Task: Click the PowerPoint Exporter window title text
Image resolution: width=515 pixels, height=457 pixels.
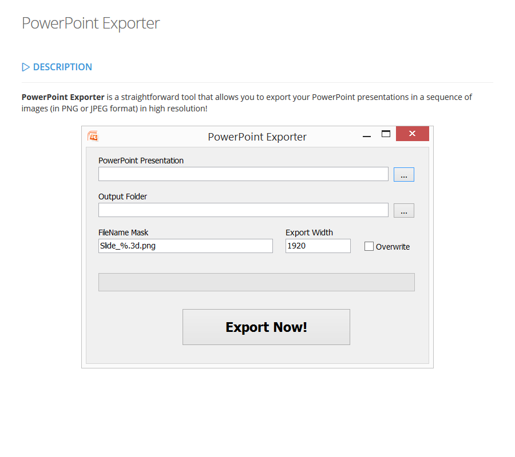Action: tap(257, 137)
